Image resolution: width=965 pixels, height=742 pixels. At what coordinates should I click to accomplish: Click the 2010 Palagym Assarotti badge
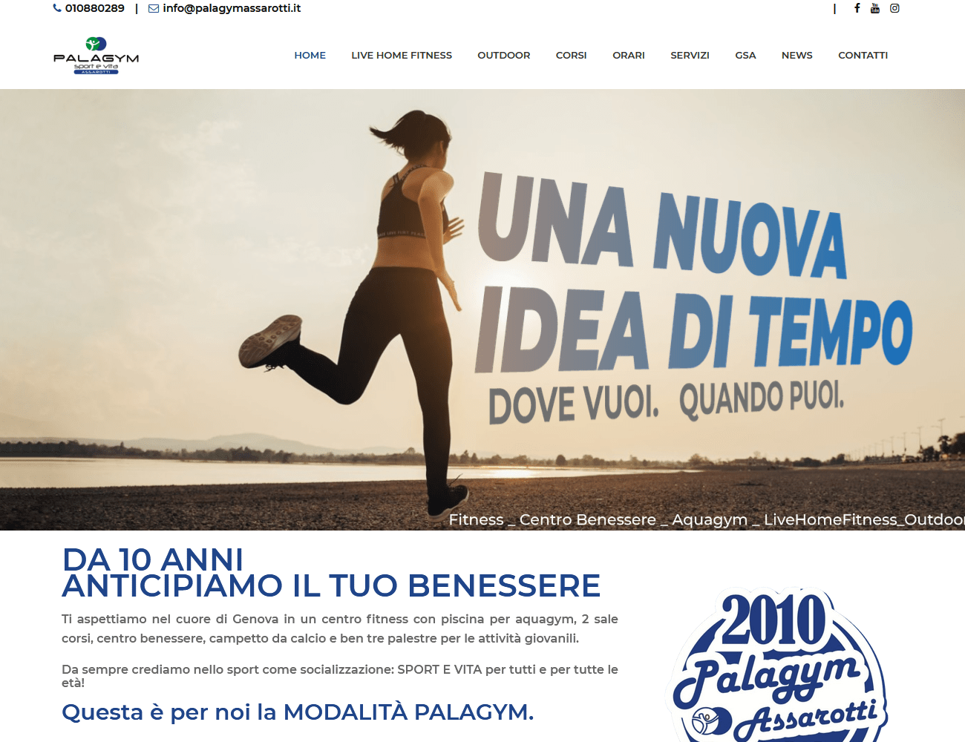click(777, 664)
